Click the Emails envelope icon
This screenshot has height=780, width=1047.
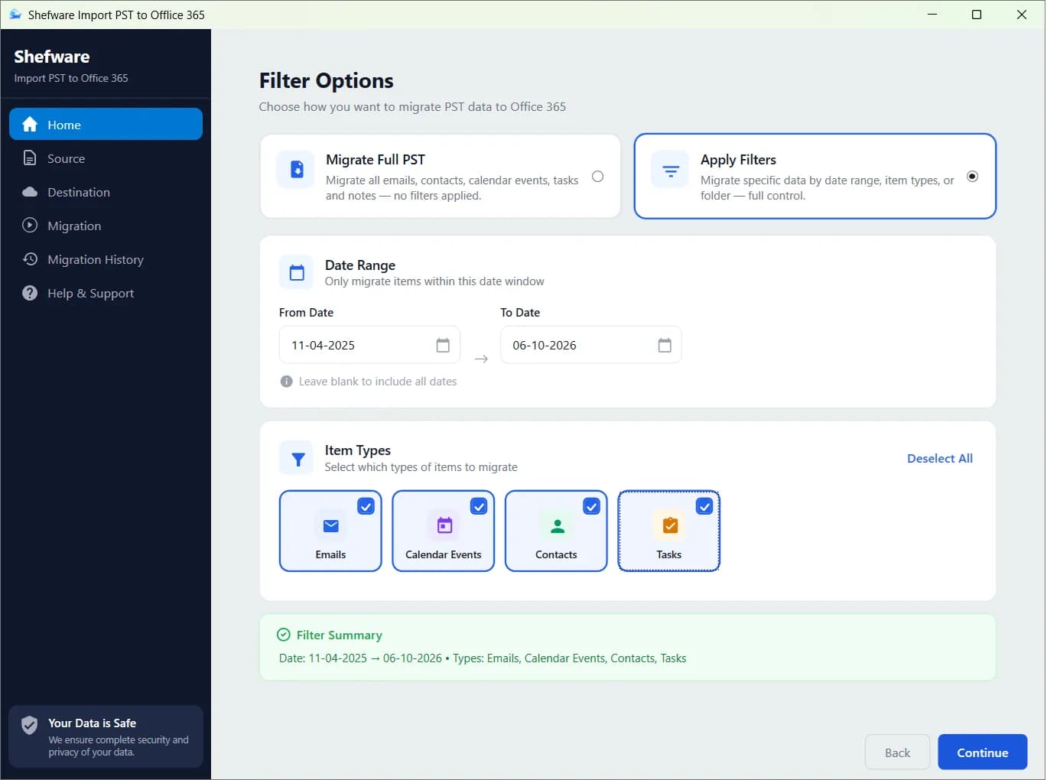pos(330,525)
